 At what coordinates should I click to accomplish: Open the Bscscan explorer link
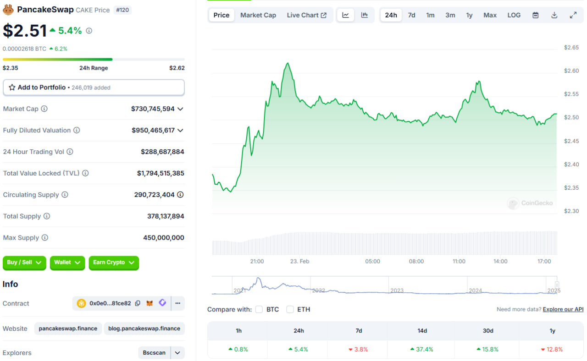tap(154, 353)
